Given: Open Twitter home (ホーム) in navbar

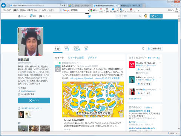Looking at the screenshot, I should (22, 16).
